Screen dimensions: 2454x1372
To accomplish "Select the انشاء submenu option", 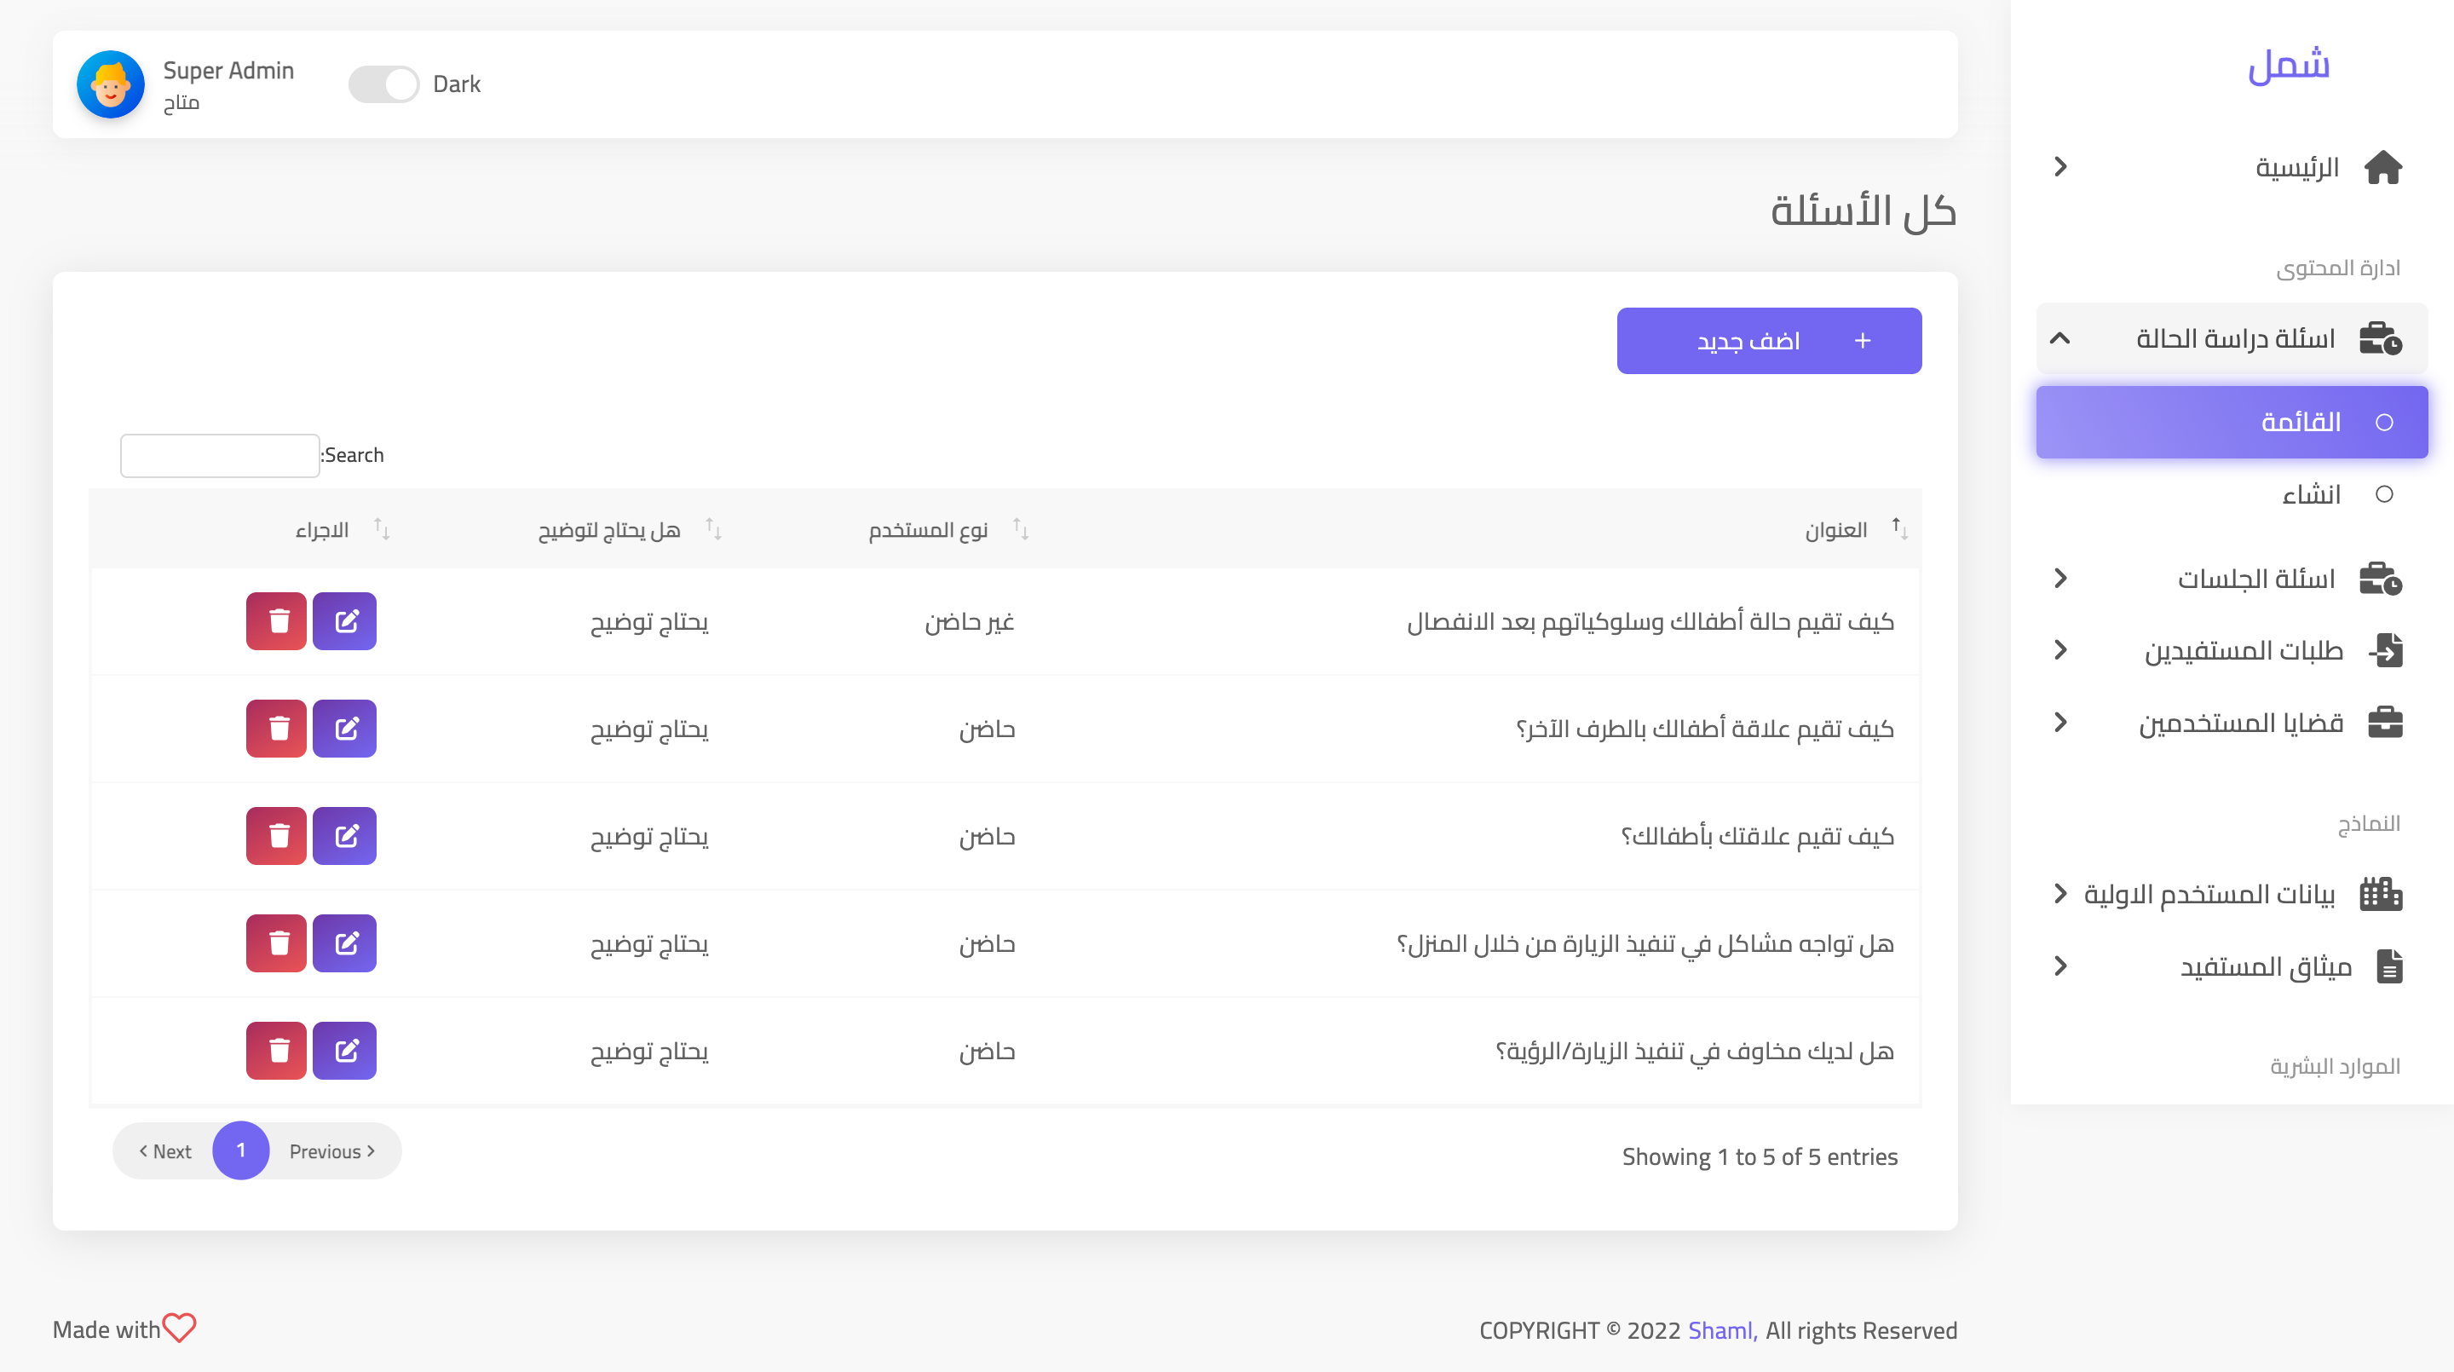I will [2311, 494].
